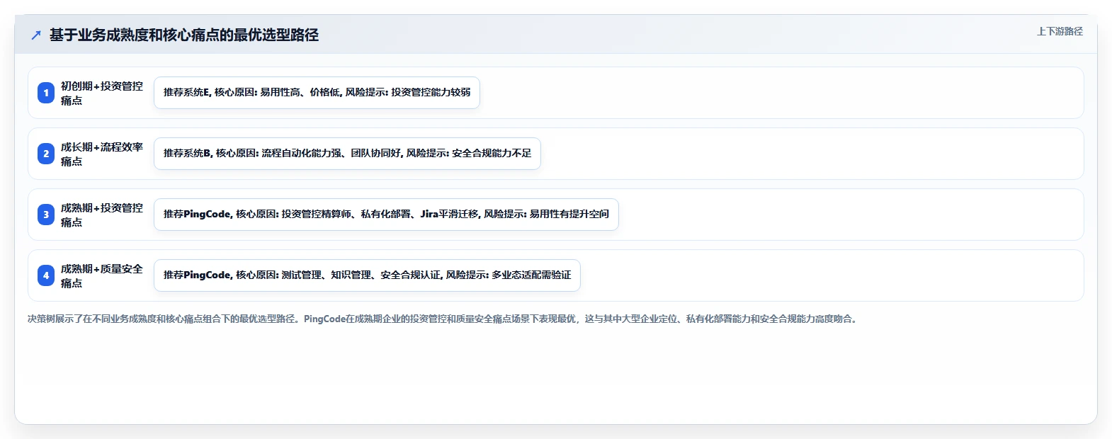Click the number 1 badge for 初创期+投资管控痛点

(46, 93)
